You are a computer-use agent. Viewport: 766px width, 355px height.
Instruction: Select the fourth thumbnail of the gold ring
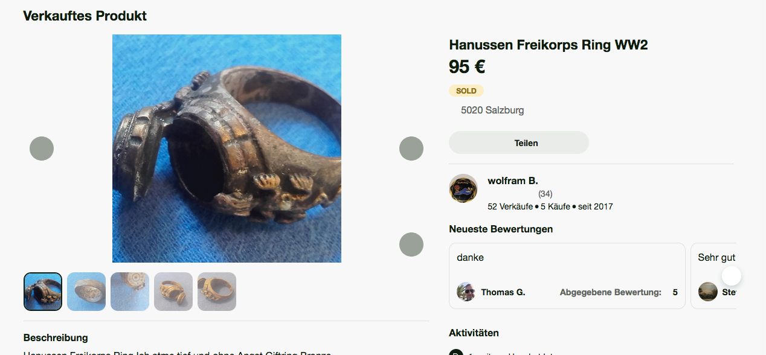point(173,292)
